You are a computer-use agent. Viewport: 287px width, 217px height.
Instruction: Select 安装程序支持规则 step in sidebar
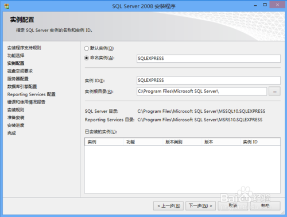click(24, 48)
